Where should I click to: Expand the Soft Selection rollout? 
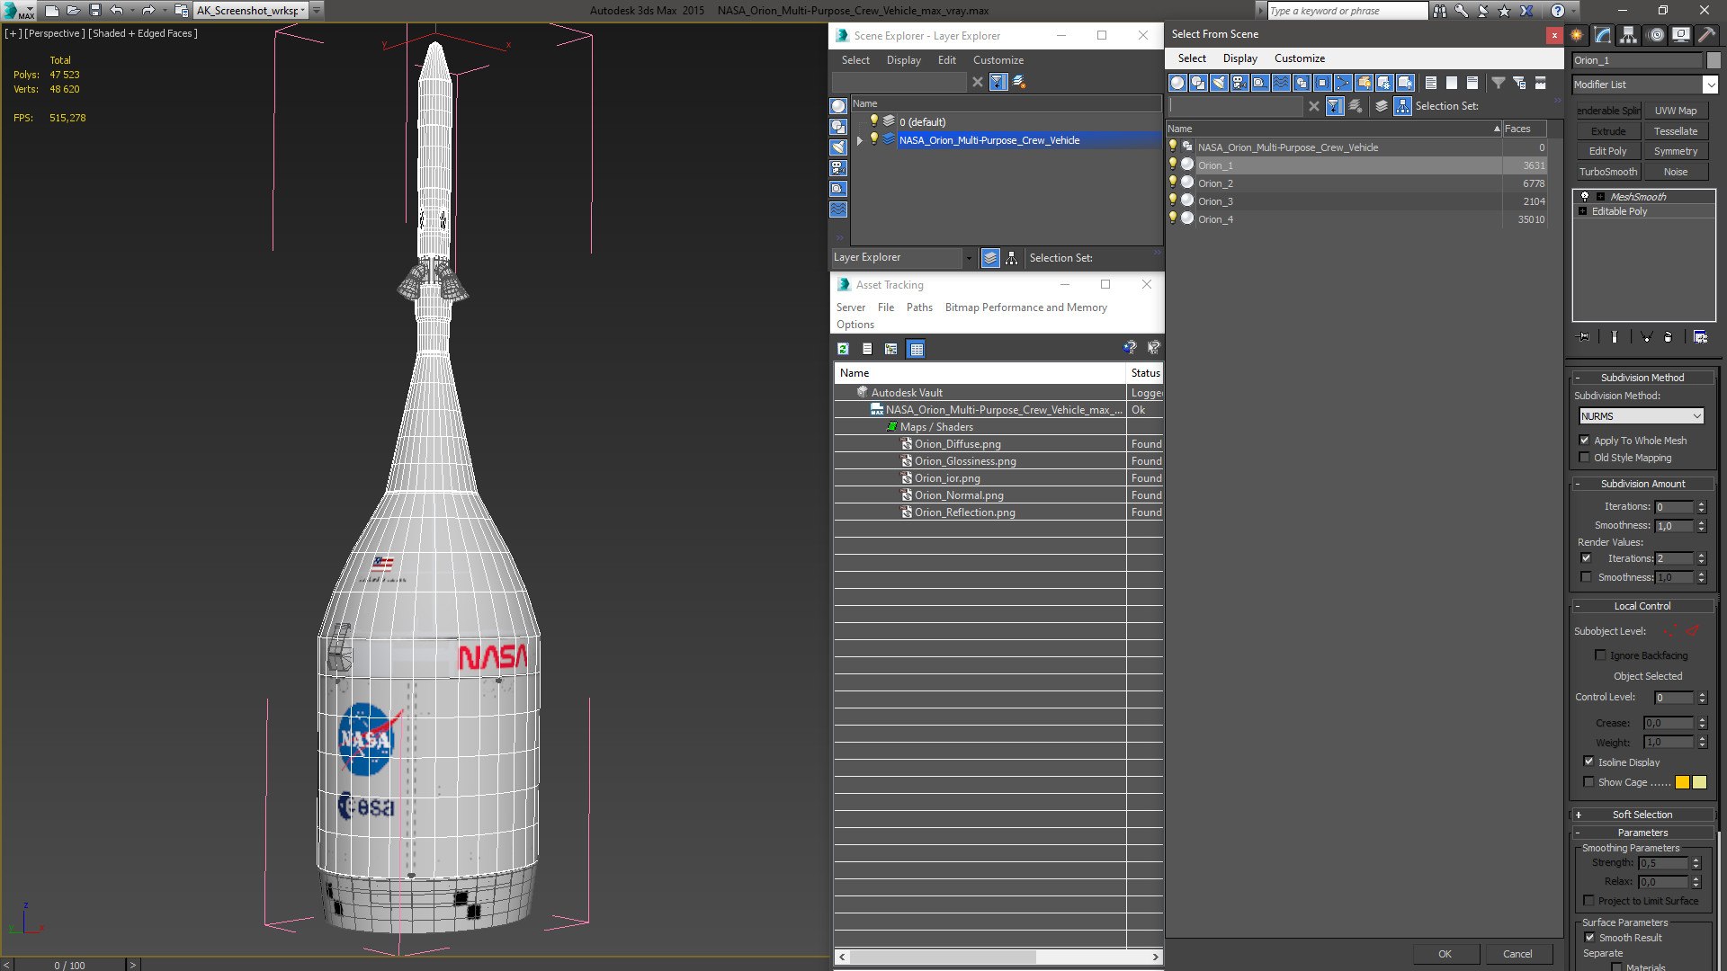1642,815
